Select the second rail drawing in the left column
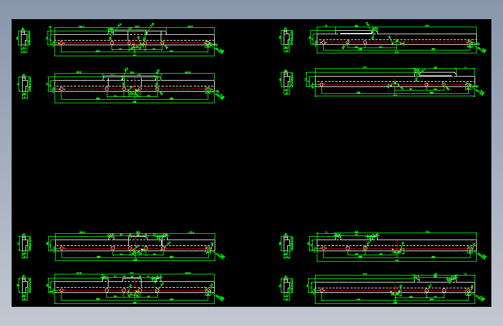Viewport: 503px width, 326px height. [x=135, y=86]
